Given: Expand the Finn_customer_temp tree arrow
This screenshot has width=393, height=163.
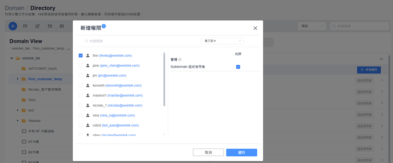Looking at the screenshot, I should [18, 79].
